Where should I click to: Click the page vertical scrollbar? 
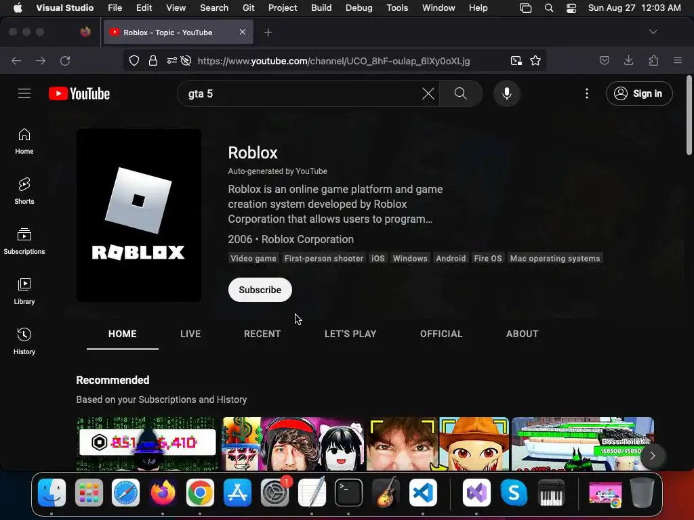(x=689, y=116)
